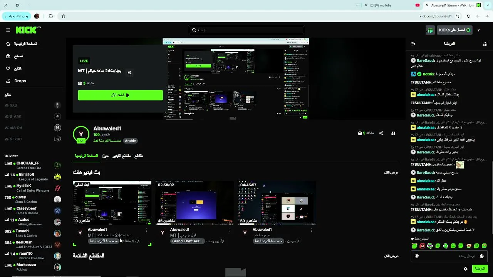The image size is (493, 277).
Task: Click BotRix username in chat
Action: point(428,74)
